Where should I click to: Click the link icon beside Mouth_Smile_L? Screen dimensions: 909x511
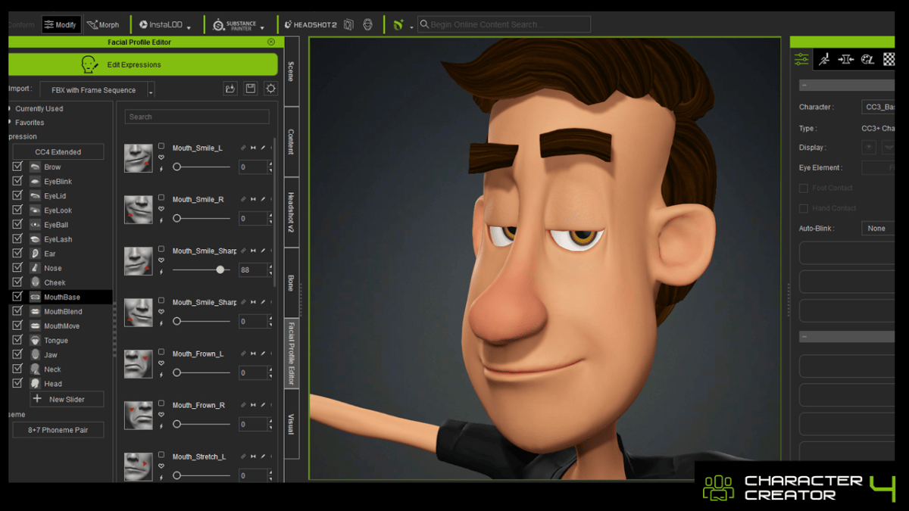243,148
